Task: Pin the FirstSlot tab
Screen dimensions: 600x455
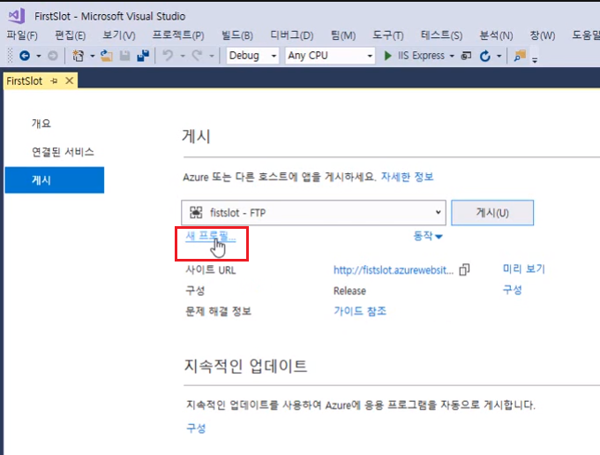Action: pos(54,80)
